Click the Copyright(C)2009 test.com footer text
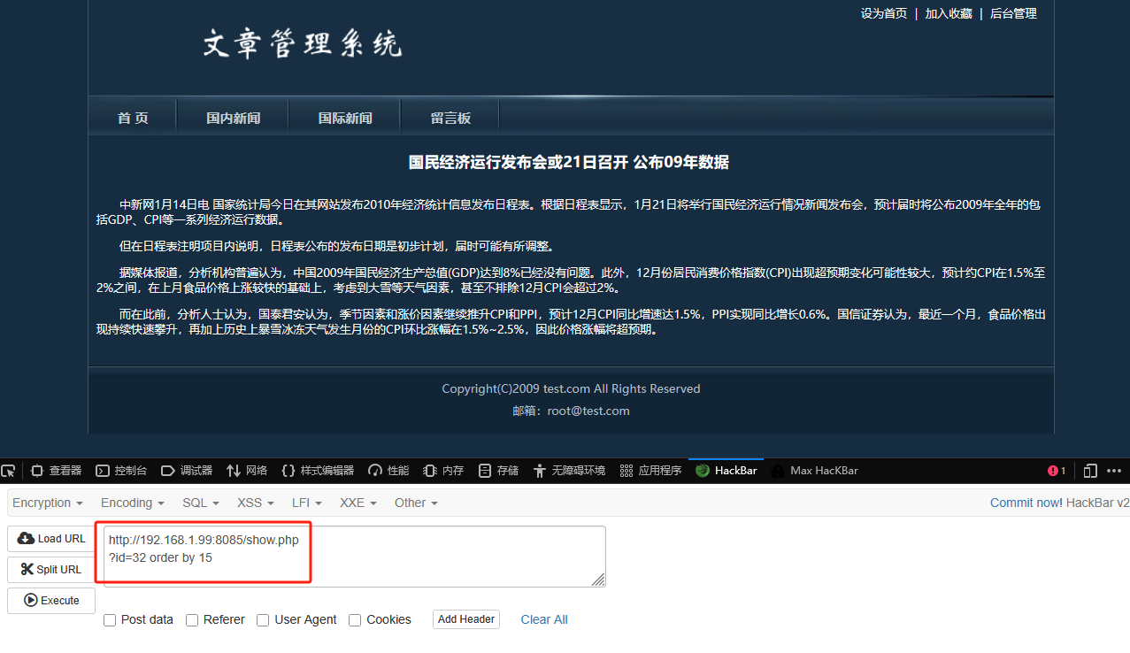This screenshot has height=653, width=1130. (x=571, y=388)
